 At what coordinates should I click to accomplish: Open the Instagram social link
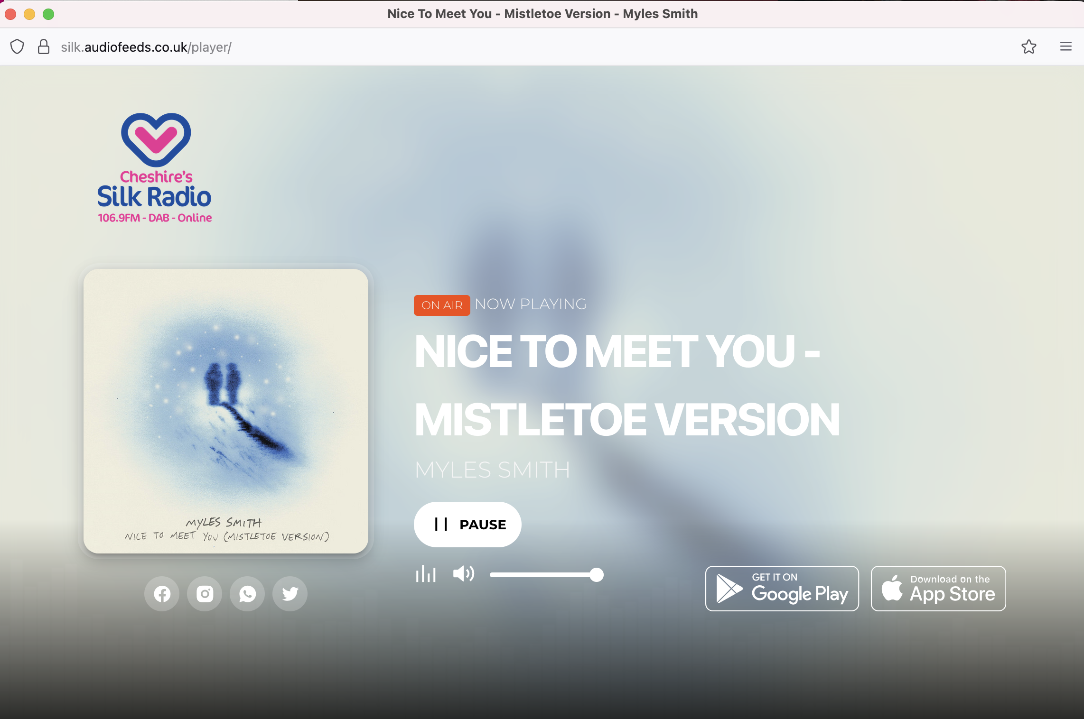click(205, 594)
